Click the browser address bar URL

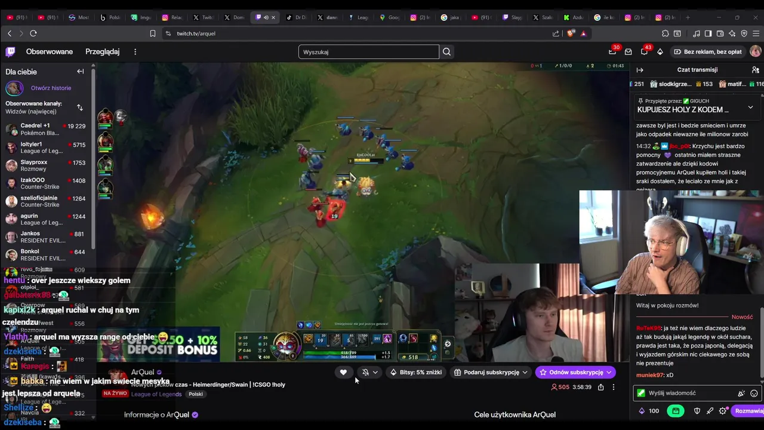[196, 33]
